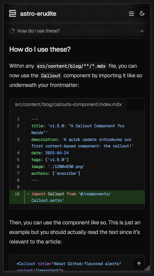
Task: Click the astro-erudite logo icon
Action: pyautogui.click(x=13, y=13)
